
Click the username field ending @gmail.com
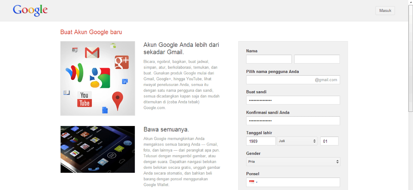293,80
